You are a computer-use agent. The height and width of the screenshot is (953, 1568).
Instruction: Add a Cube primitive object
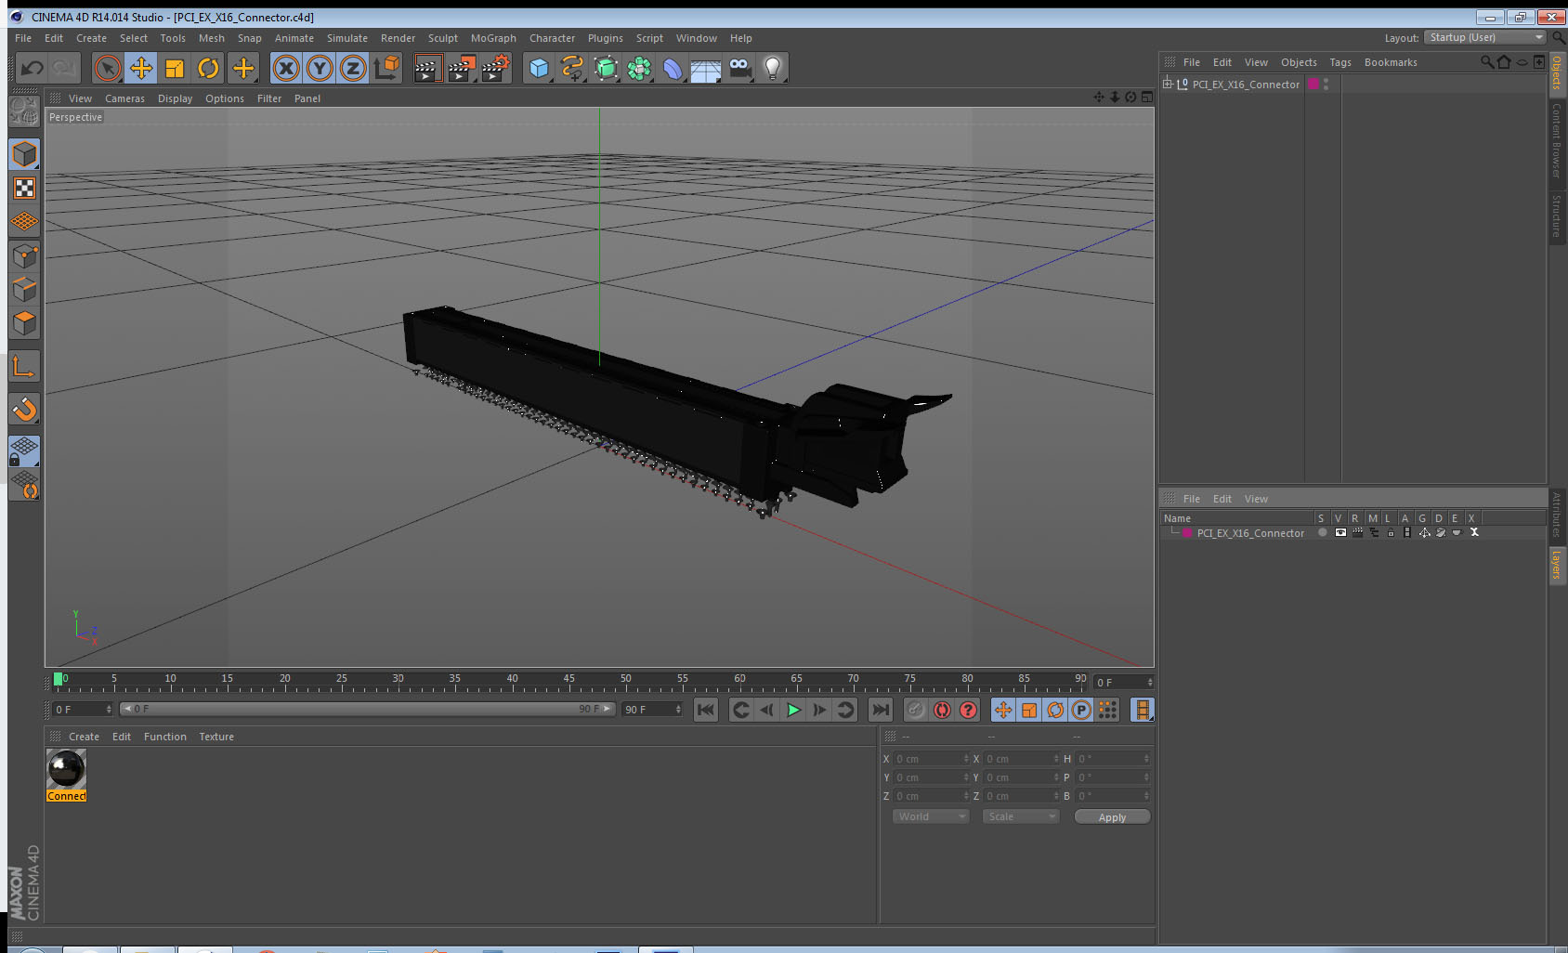(539, 68)
